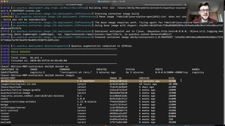
Task: Click the vromero/activemq-artemis repository name
Action: coord(18,102)
